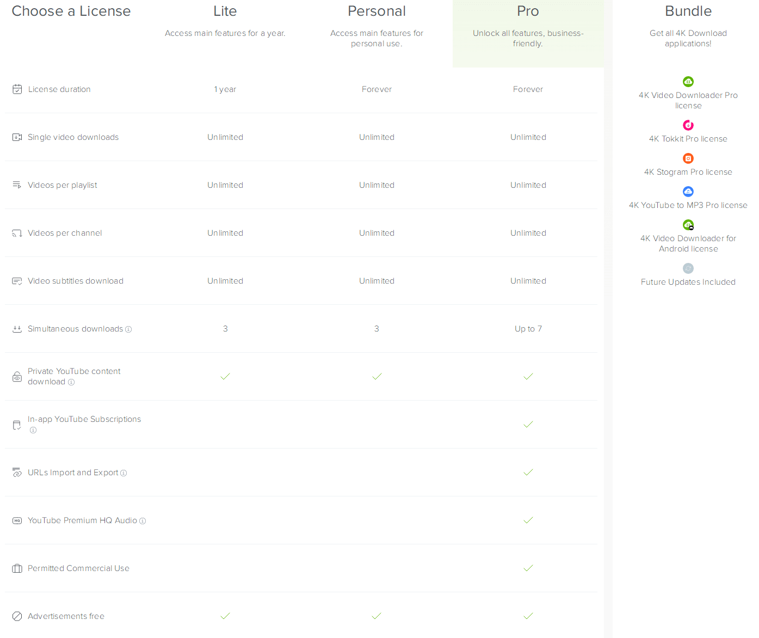Click the 'Permitted Commercial Use' row label
Viewport: 759px width, 638px height.
(78, 568)
